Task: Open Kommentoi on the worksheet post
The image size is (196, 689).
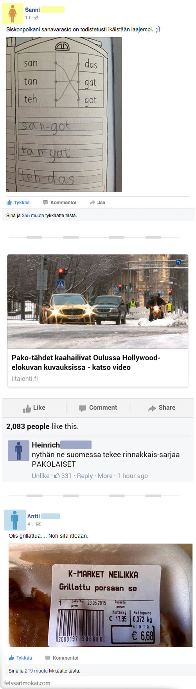Action: [x=59, y=203]
